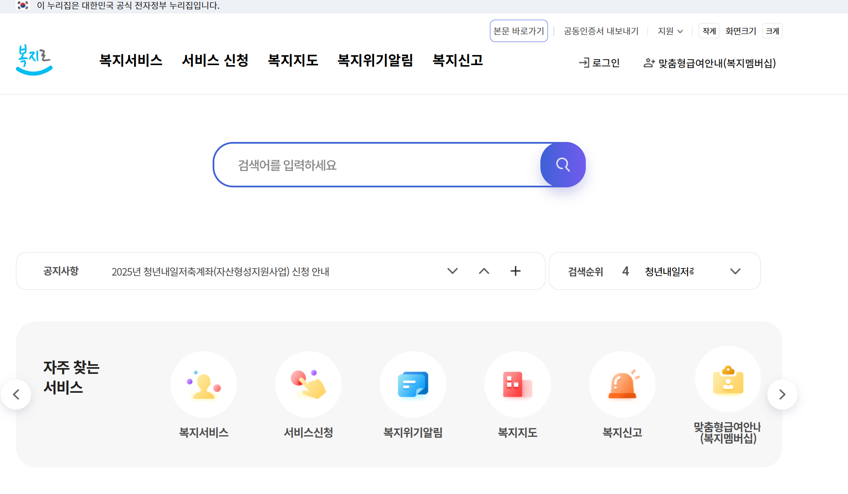Open the 복지위기알림 main menu

375,60
